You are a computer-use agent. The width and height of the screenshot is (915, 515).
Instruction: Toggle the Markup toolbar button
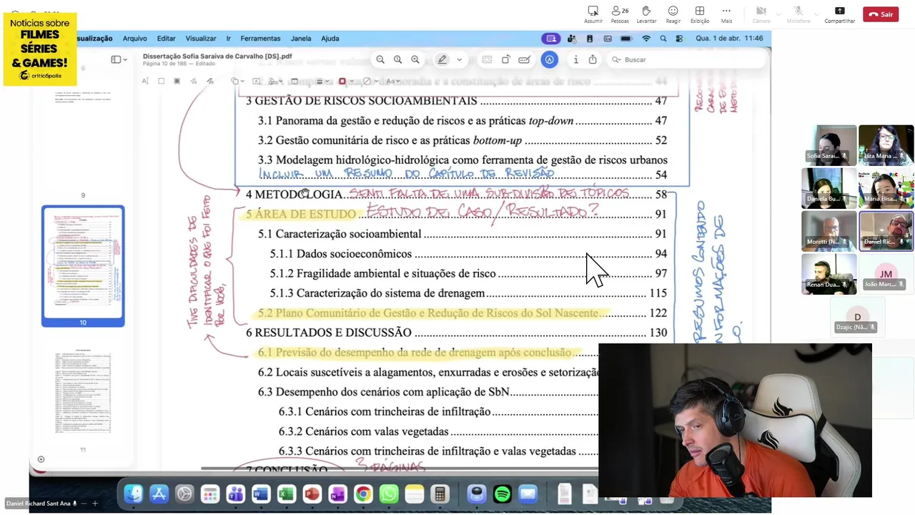[x=549, y=59]
